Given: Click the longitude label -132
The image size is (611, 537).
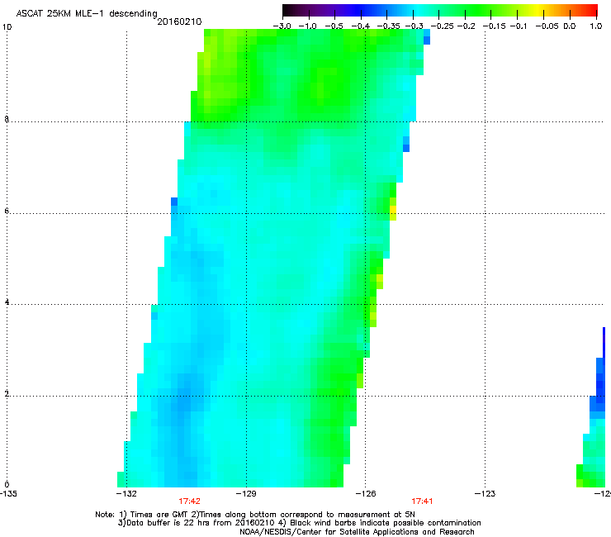Looking at the screenshot, I should 126,494.
